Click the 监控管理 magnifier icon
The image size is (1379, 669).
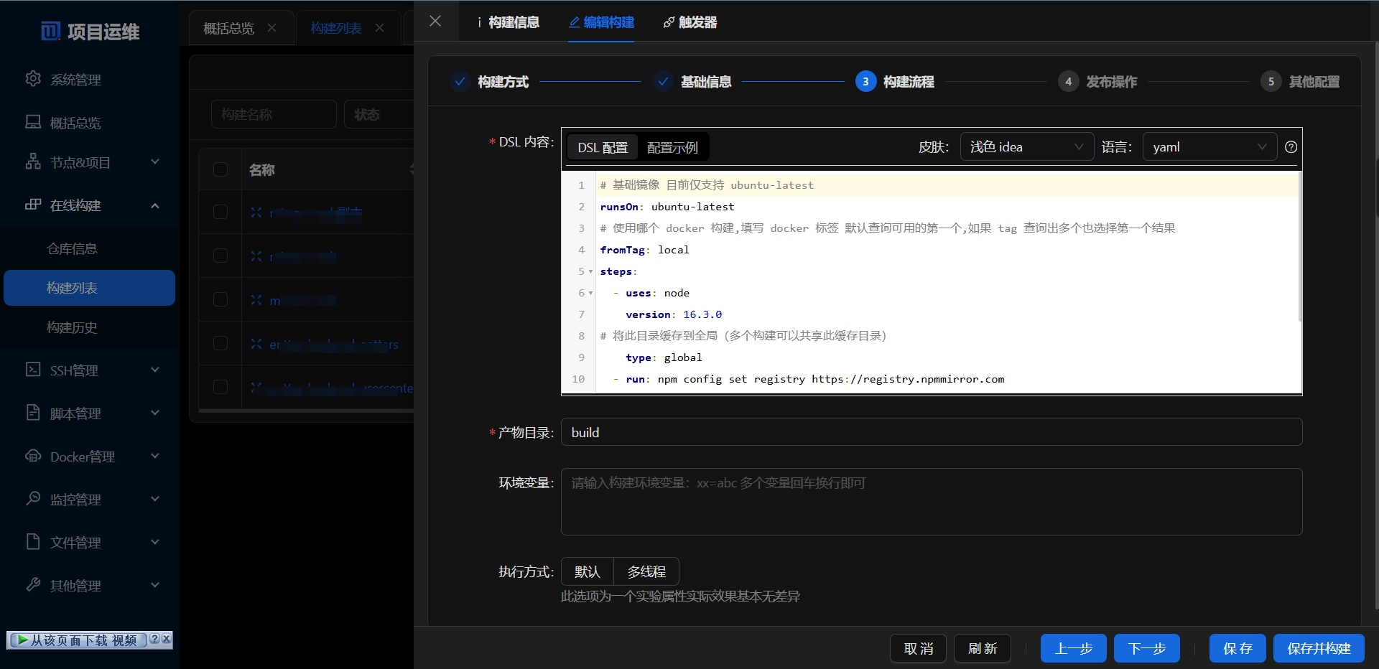(33, 498)
